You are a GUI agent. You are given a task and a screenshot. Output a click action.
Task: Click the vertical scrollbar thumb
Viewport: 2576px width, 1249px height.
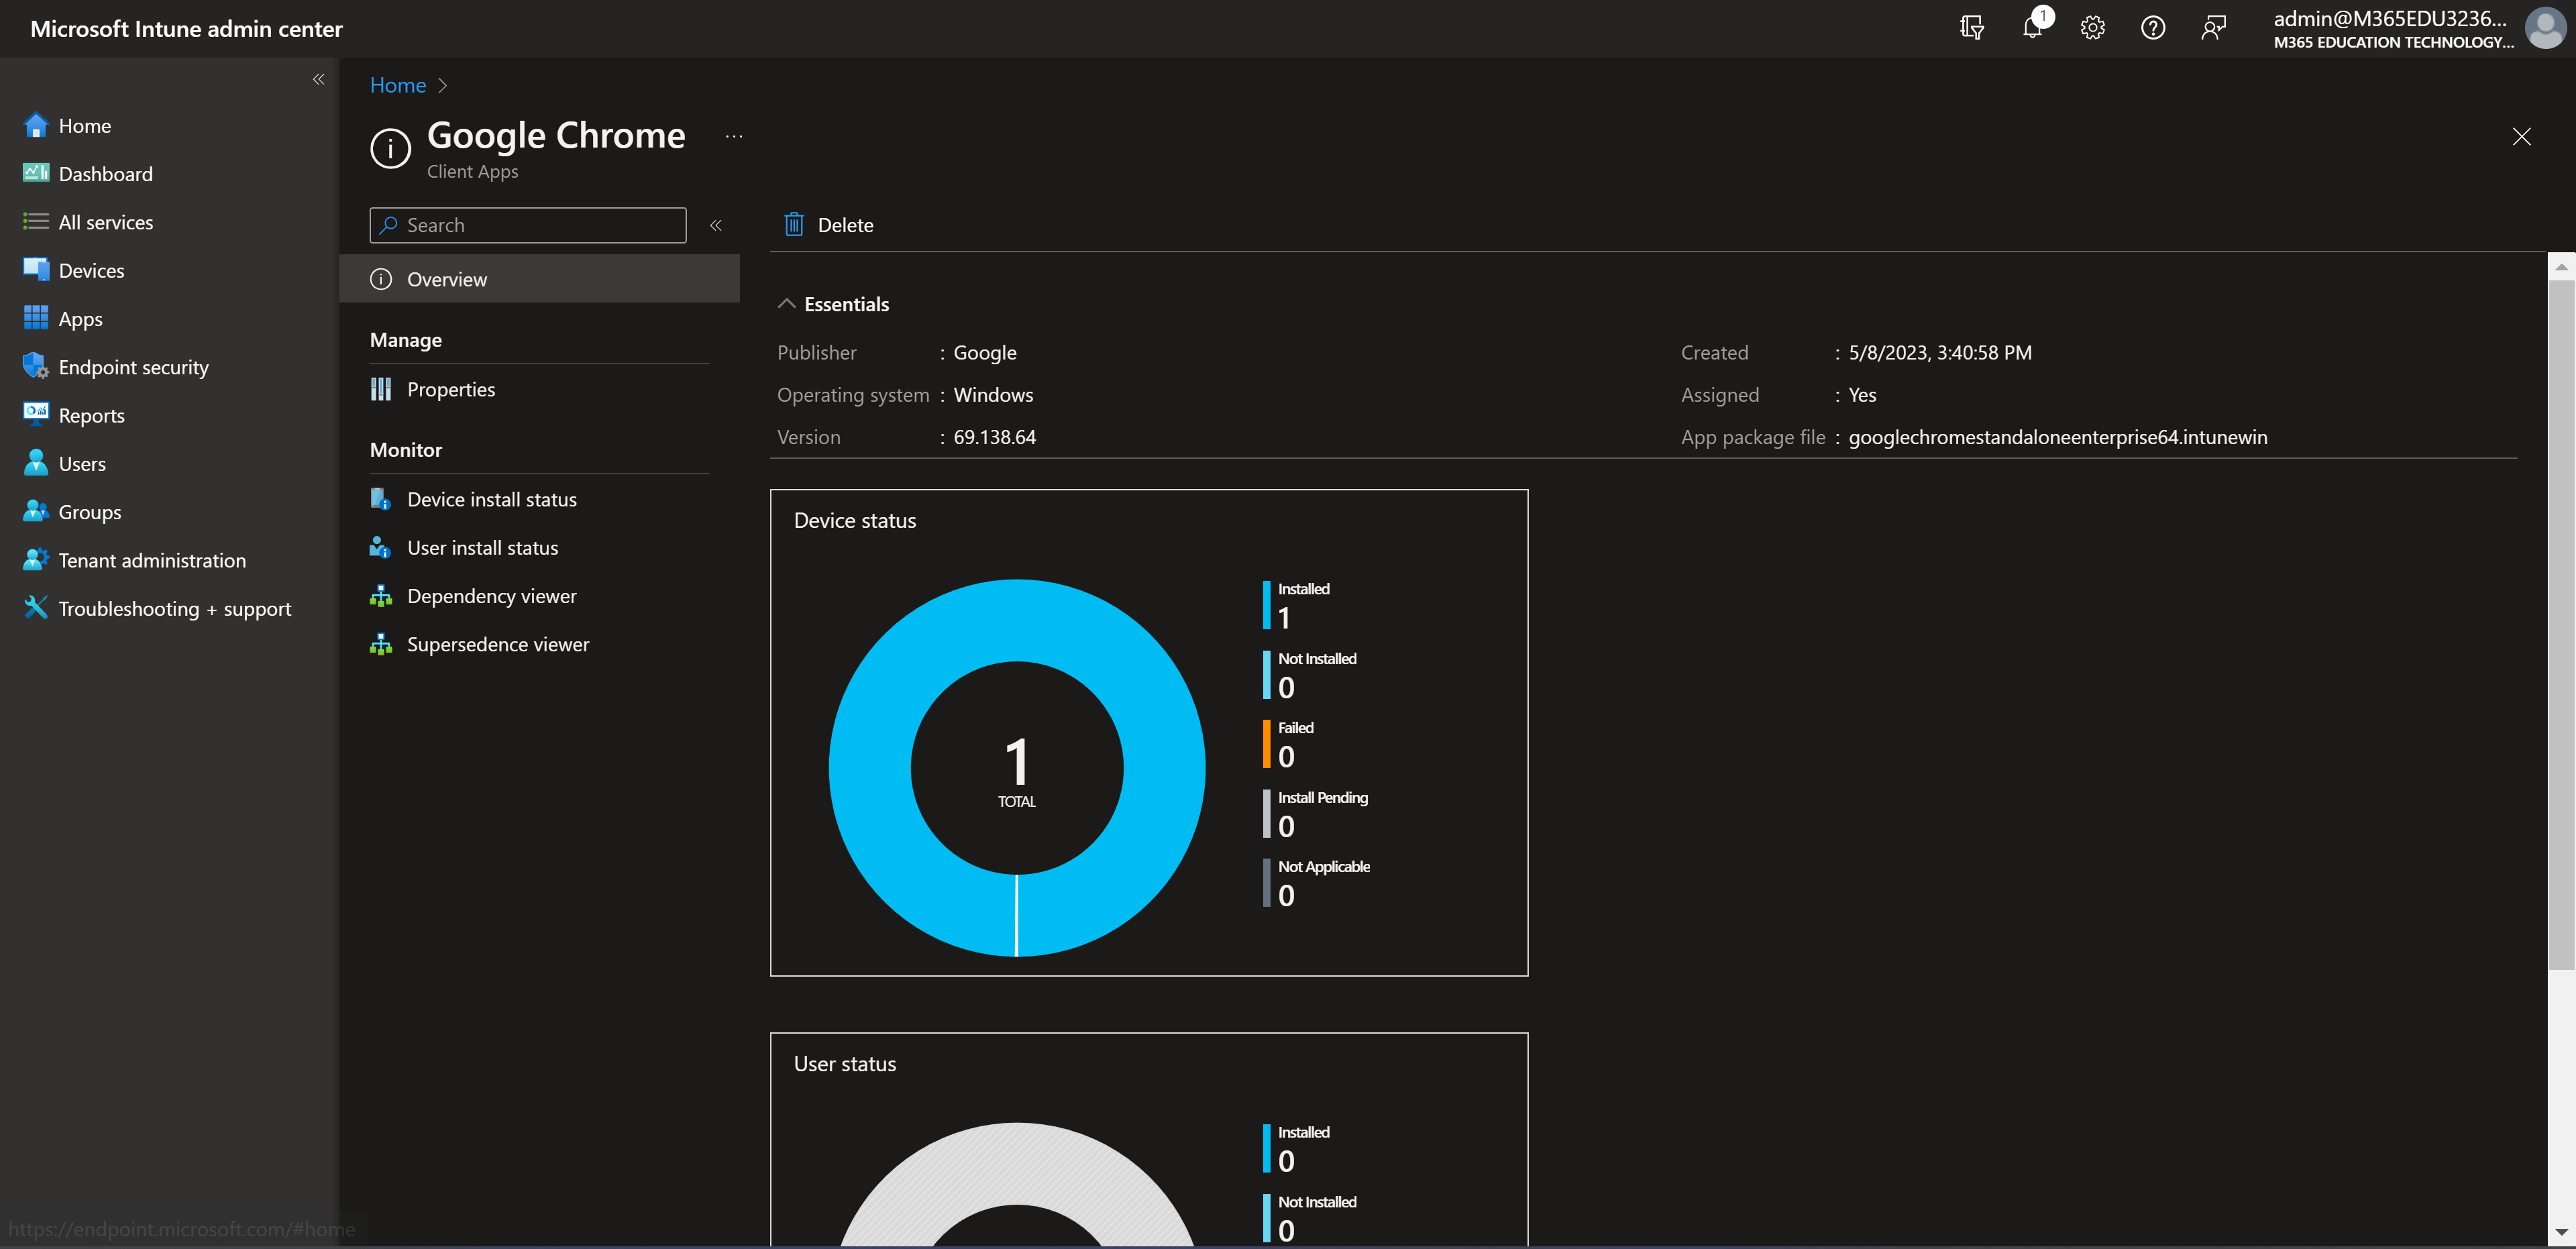(x=2561, y=625)
